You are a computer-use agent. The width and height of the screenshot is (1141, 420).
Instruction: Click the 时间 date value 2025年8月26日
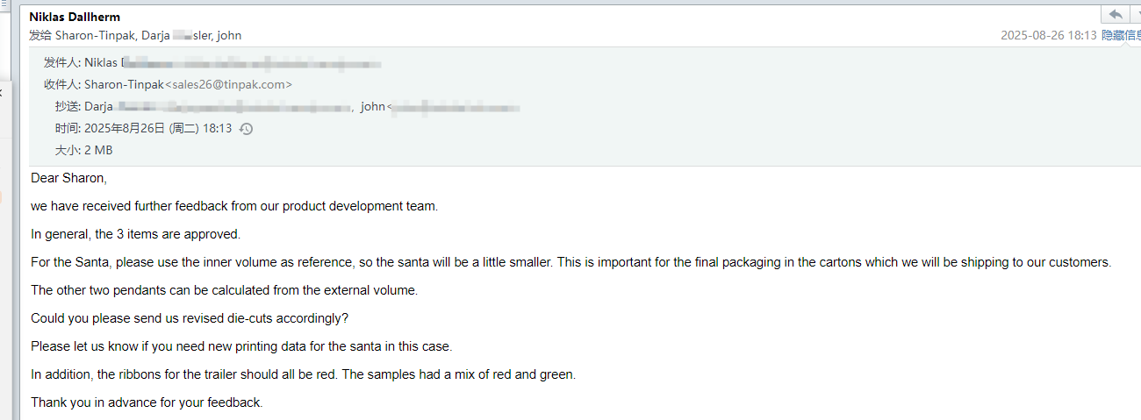tap(125, 129)
